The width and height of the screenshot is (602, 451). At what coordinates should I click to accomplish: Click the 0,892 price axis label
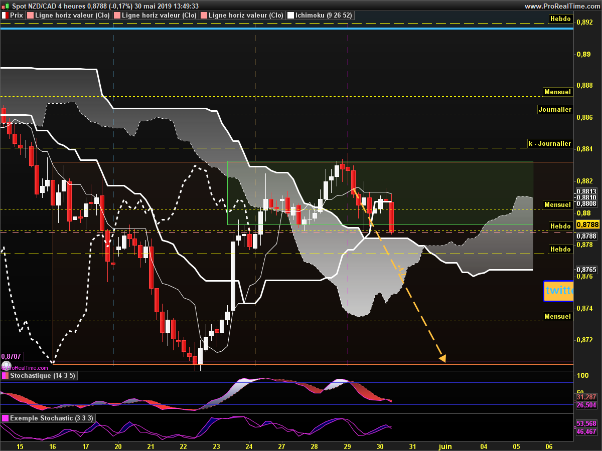click(585, 22)
